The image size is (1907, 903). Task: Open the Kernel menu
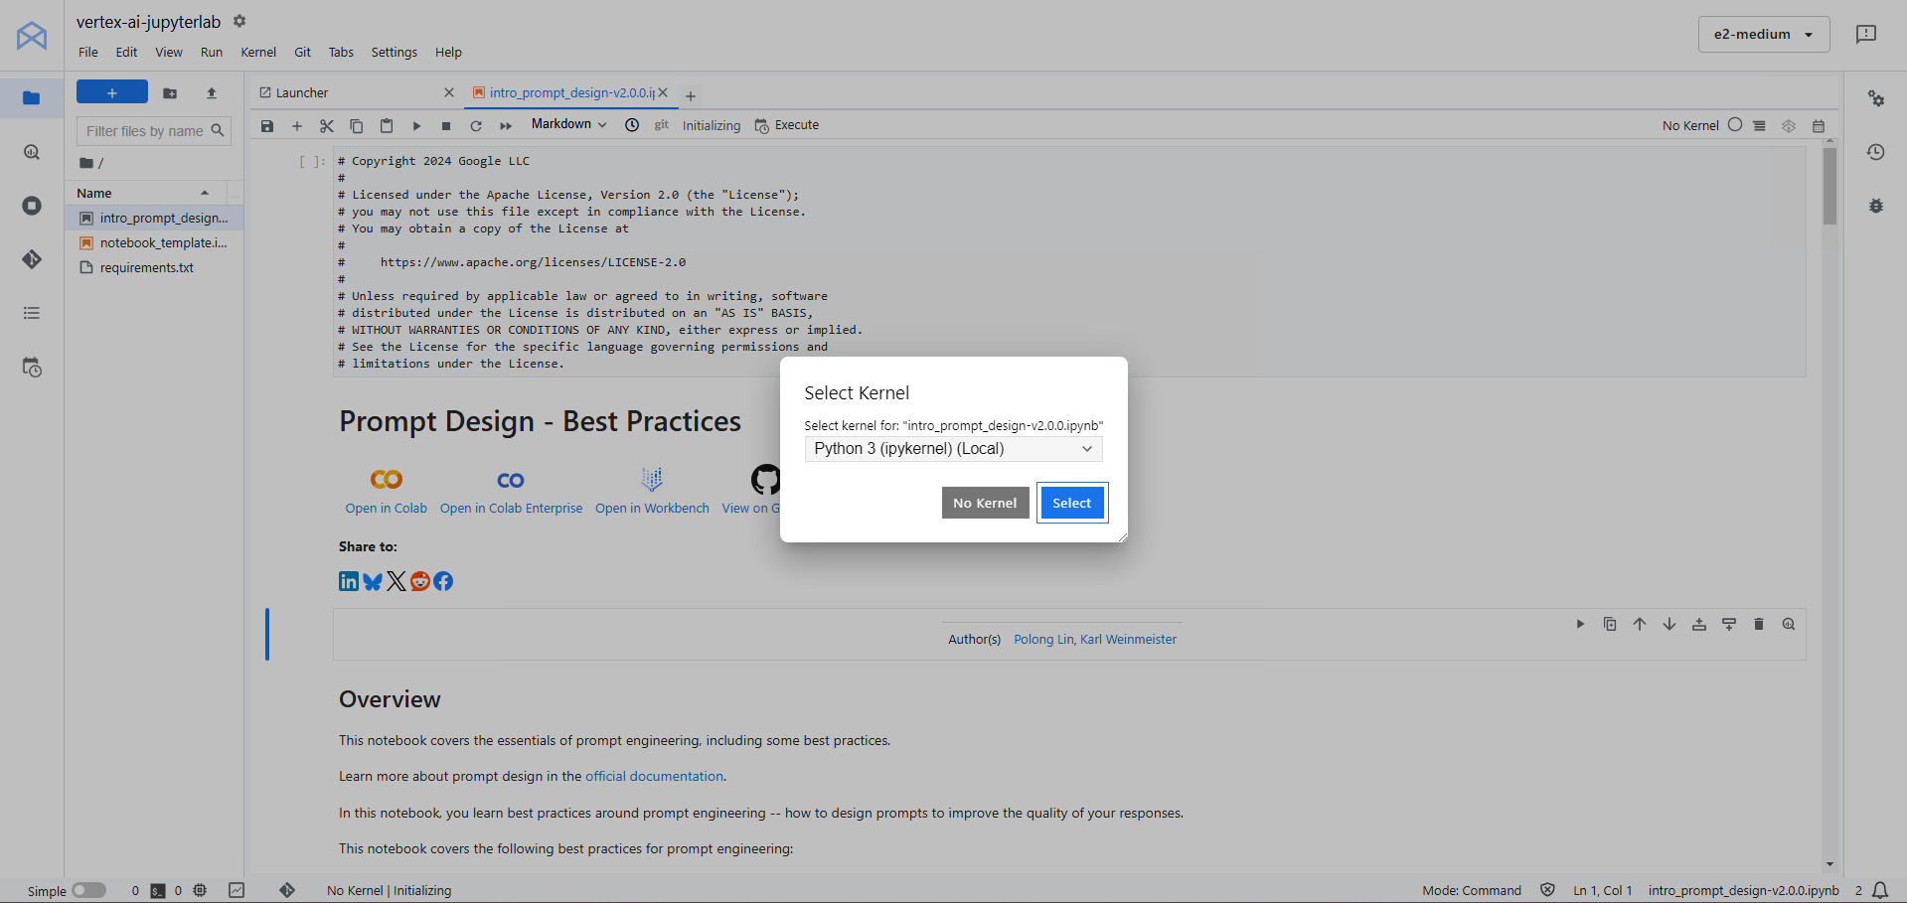coord(258,52)
